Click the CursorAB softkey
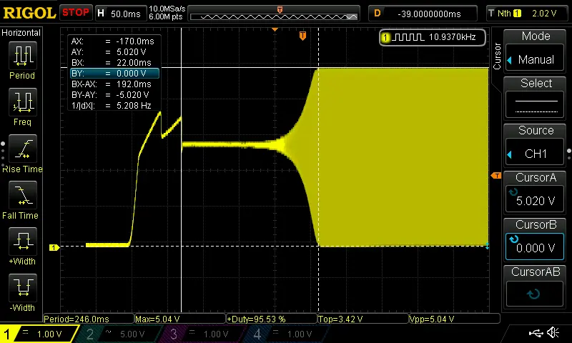Image resolution: width=572 pixels, height=343 pixels. [x=536, y=286]
